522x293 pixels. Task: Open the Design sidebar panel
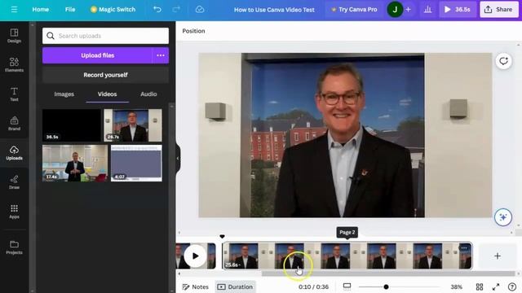tap(14, 36)
